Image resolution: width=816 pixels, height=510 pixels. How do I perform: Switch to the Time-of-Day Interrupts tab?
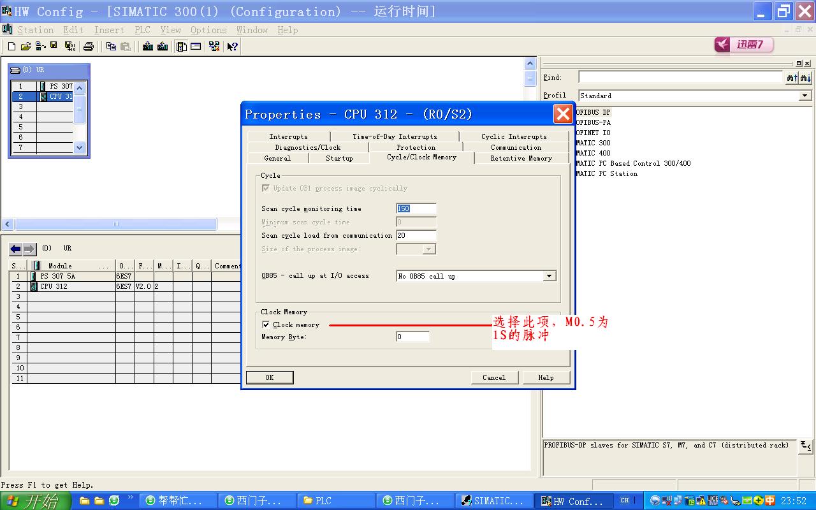coord(395,136)
